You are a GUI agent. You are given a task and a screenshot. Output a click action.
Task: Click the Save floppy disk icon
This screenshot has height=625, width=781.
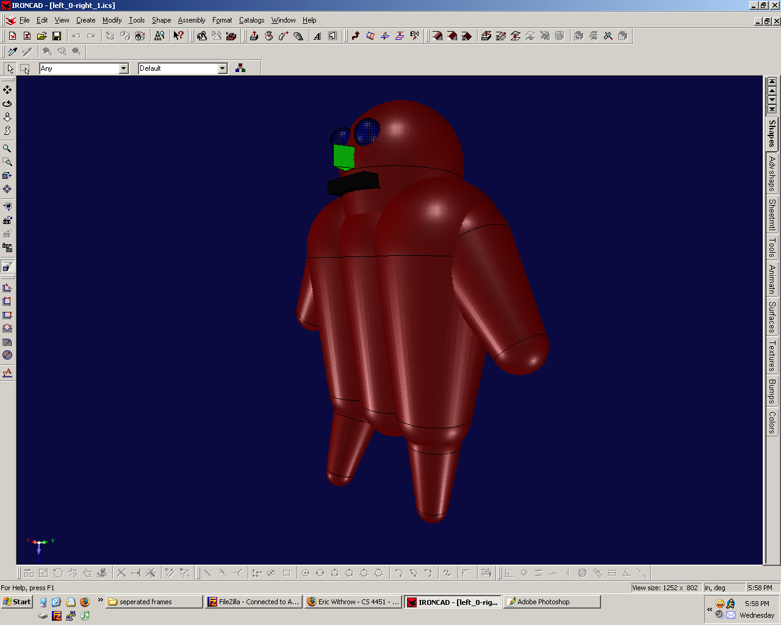point(57,36)
